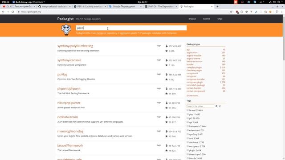
Task: Click red extension icon in browser toolbar
Action: click(237, 12)
